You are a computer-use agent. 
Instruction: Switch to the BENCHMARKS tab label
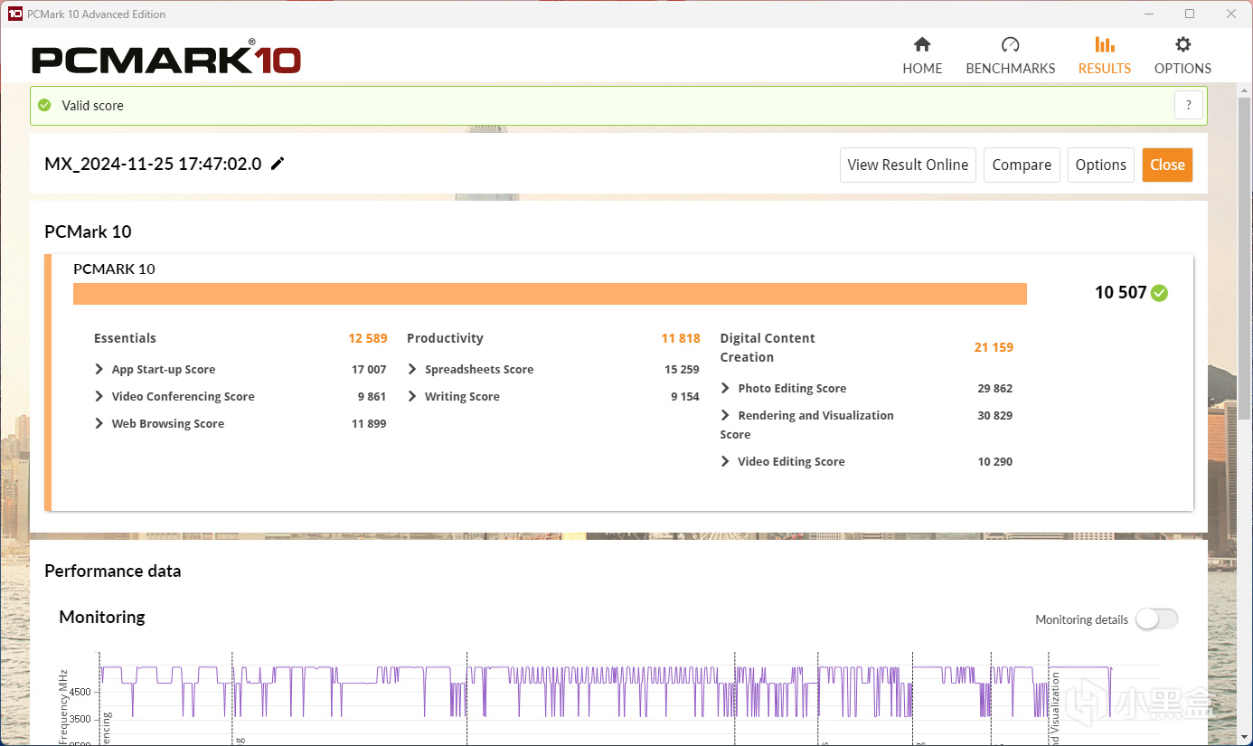pos(1011,69)
